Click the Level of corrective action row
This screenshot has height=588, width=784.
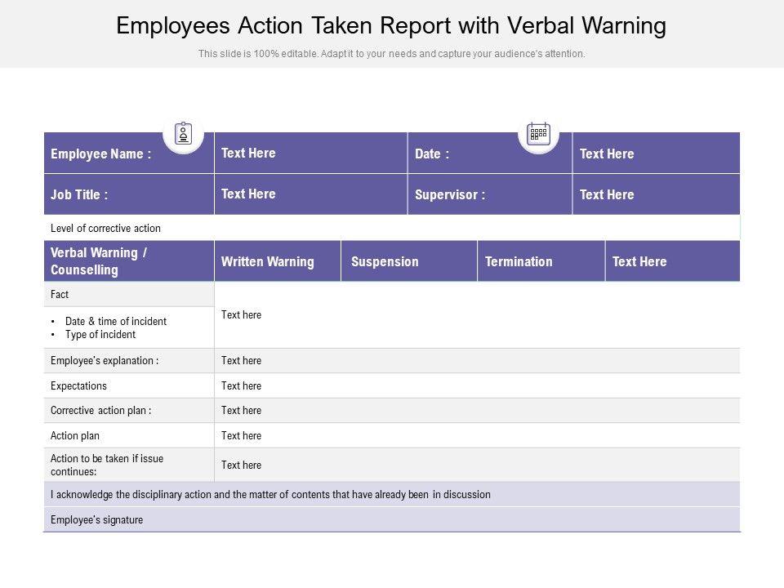point(105,229)
